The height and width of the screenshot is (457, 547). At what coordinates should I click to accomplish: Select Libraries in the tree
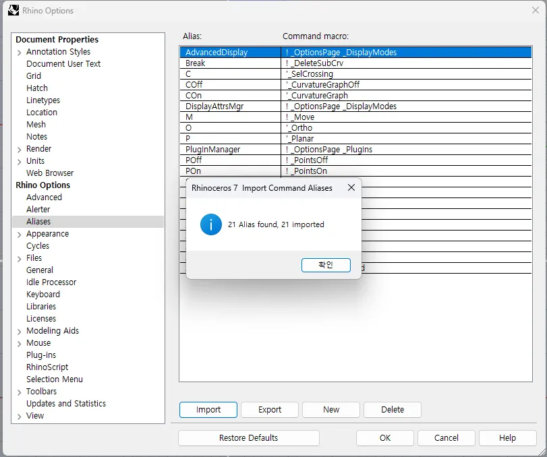pos(41,307)
